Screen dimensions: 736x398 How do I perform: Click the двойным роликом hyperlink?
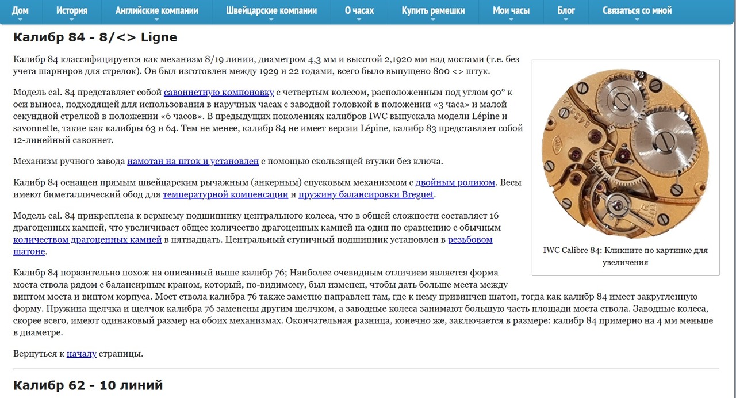[x=455, y=182]
